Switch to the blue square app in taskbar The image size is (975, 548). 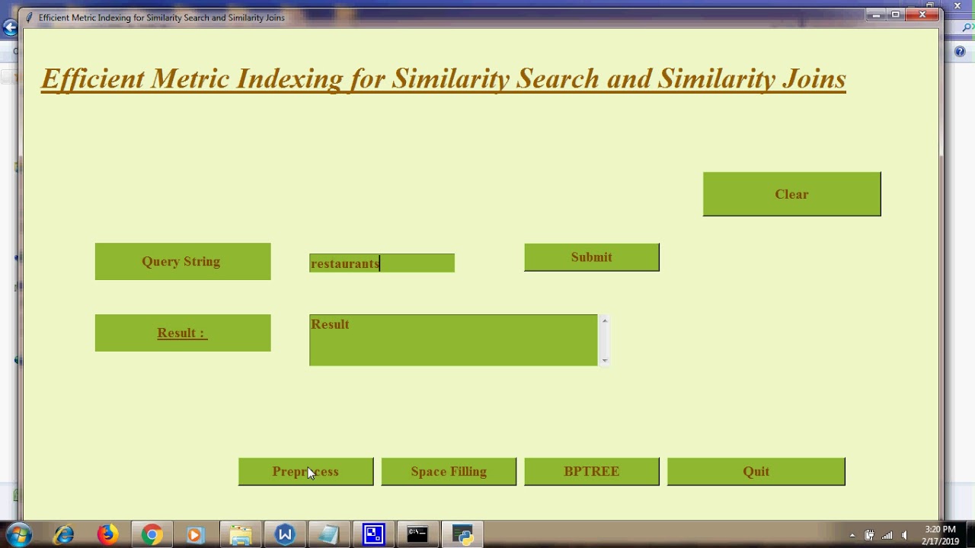373,535
